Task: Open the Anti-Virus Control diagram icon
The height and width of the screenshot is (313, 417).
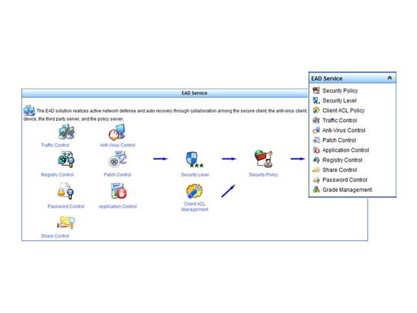Action: [117, 132]
